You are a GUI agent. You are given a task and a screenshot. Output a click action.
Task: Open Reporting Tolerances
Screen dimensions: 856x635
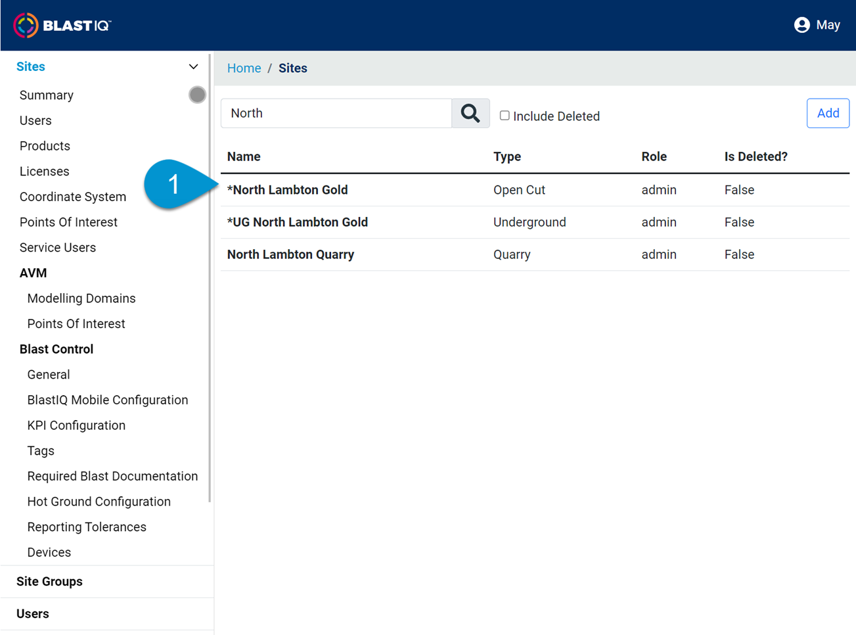[x=87, y=527]
